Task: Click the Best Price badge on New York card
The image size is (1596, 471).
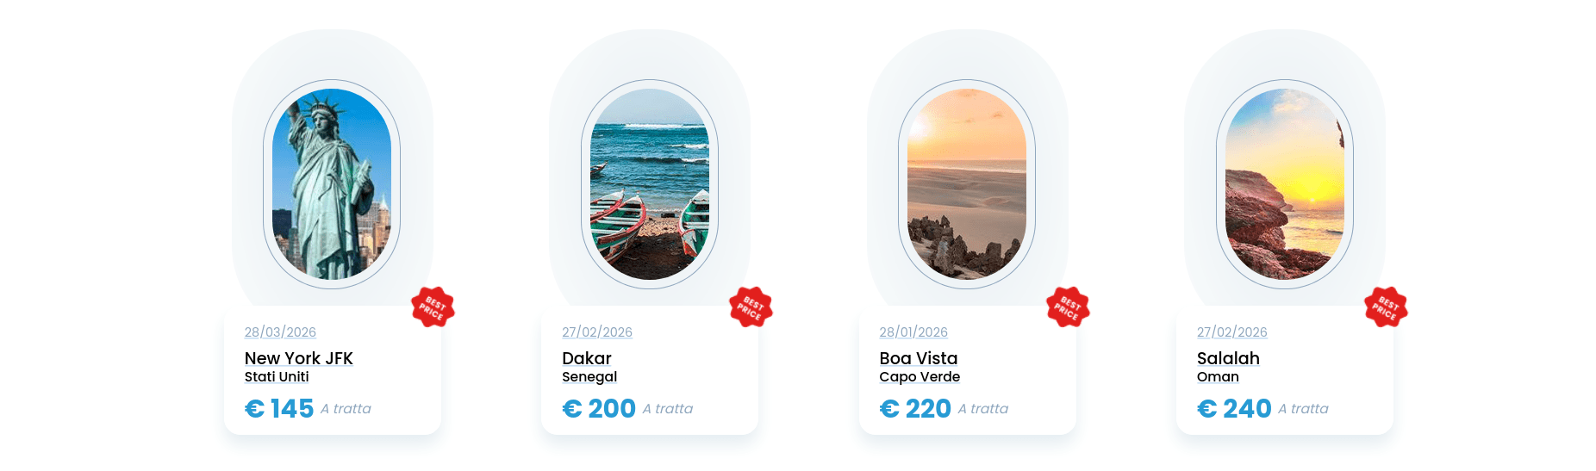Action: coord(433,307)
